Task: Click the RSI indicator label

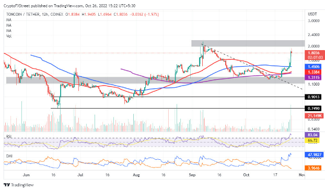Action: [9, 137]
